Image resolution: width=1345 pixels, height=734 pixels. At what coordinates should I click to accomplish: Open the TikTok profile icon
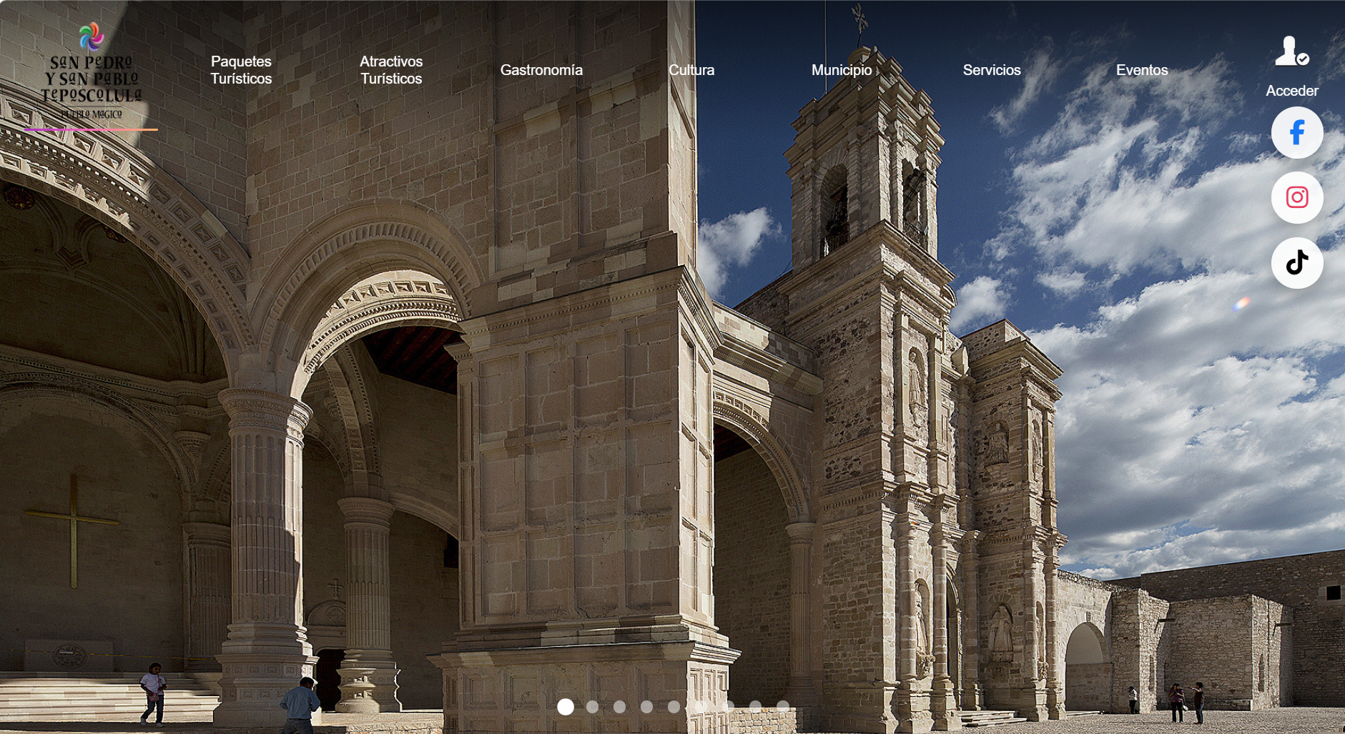click(x=1297, y=263)
